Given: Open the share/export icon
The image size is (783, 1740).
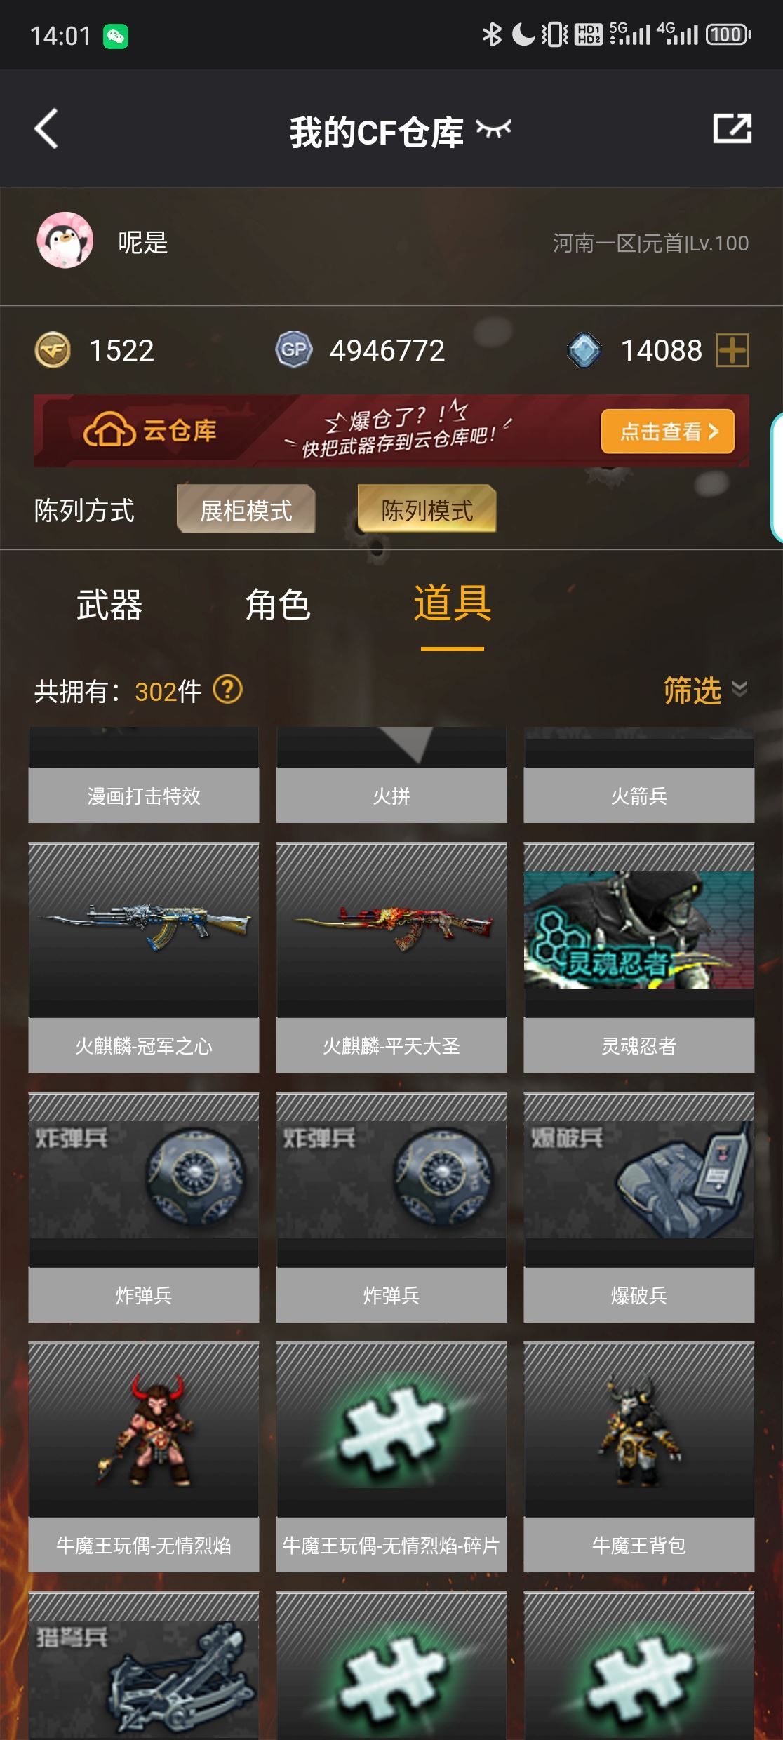Looking at the screenshot, I should 732,128.
